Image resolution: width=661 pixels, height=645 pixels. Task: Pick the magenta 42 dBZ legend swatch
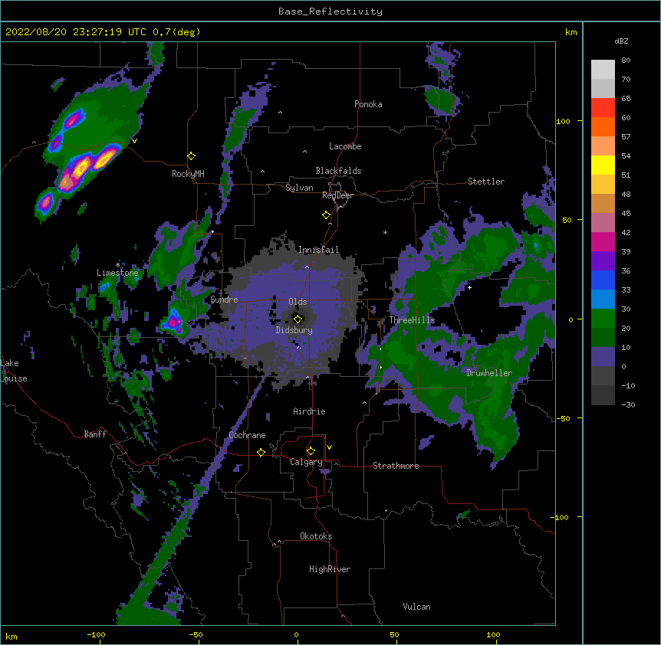[x=603, y=241]
